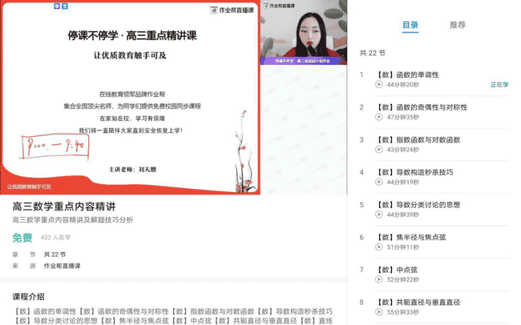This screenshot has height=325, width=521.
Task: Click the course title 高三数学重点内容精讲
Action: coord(64,207)
